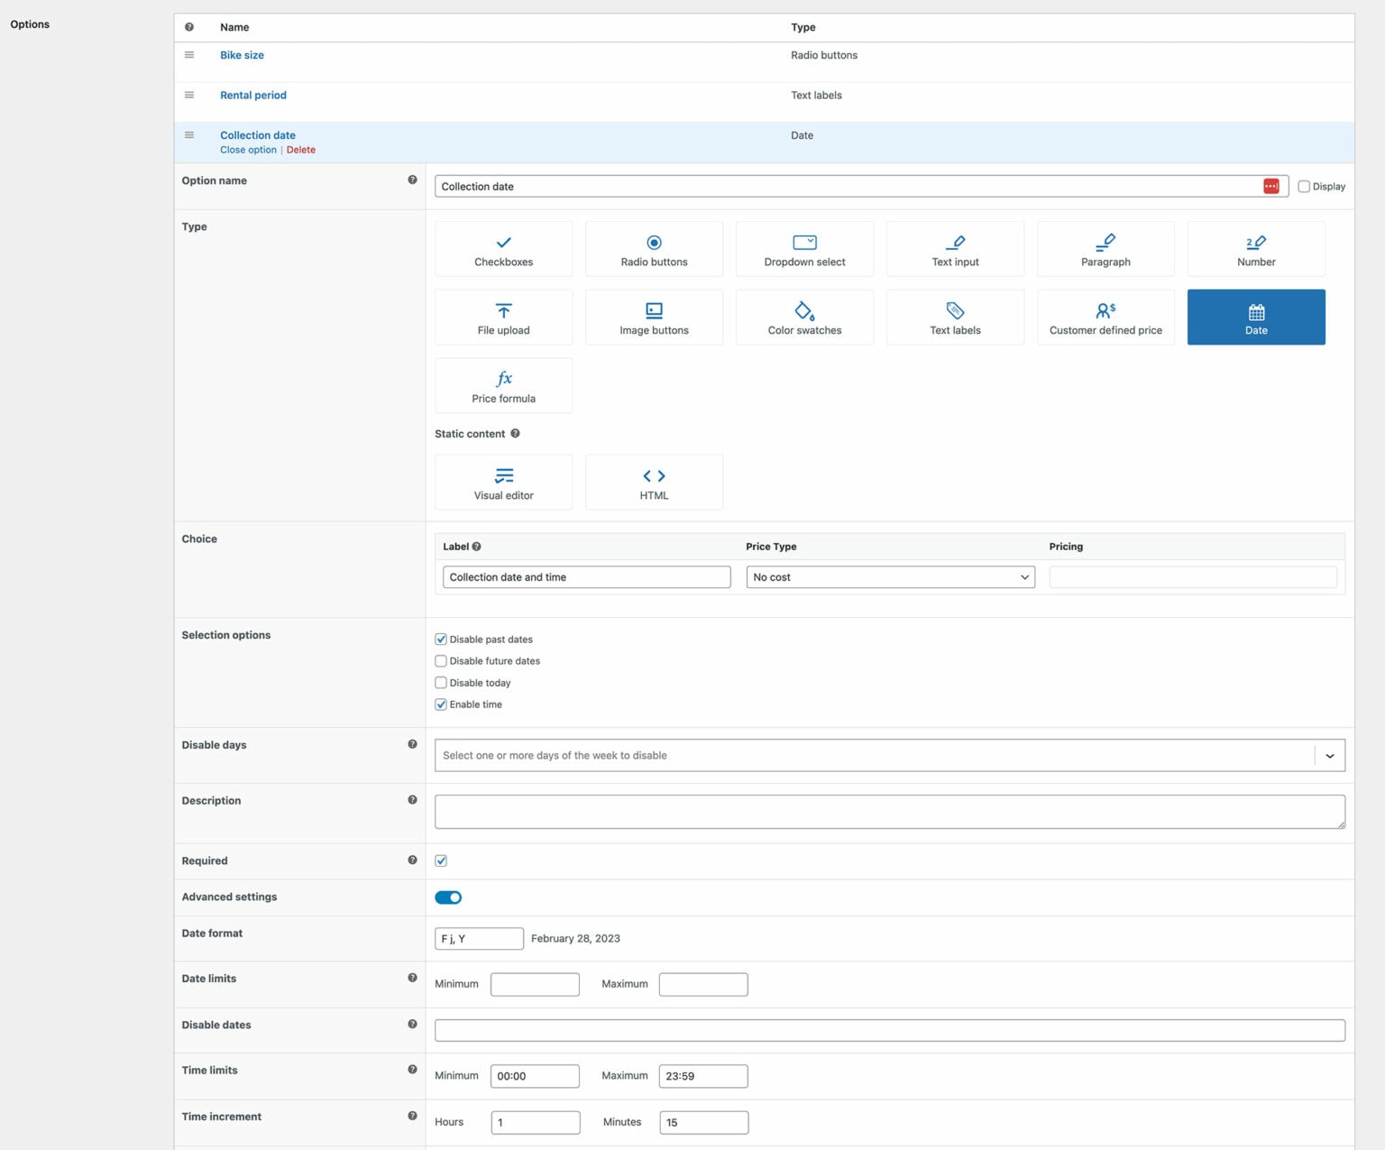The height and width of the screenshot is (1150, 1385).
Task: Uncheck the Enable time checkbox
Action: [x=441, y=704]
